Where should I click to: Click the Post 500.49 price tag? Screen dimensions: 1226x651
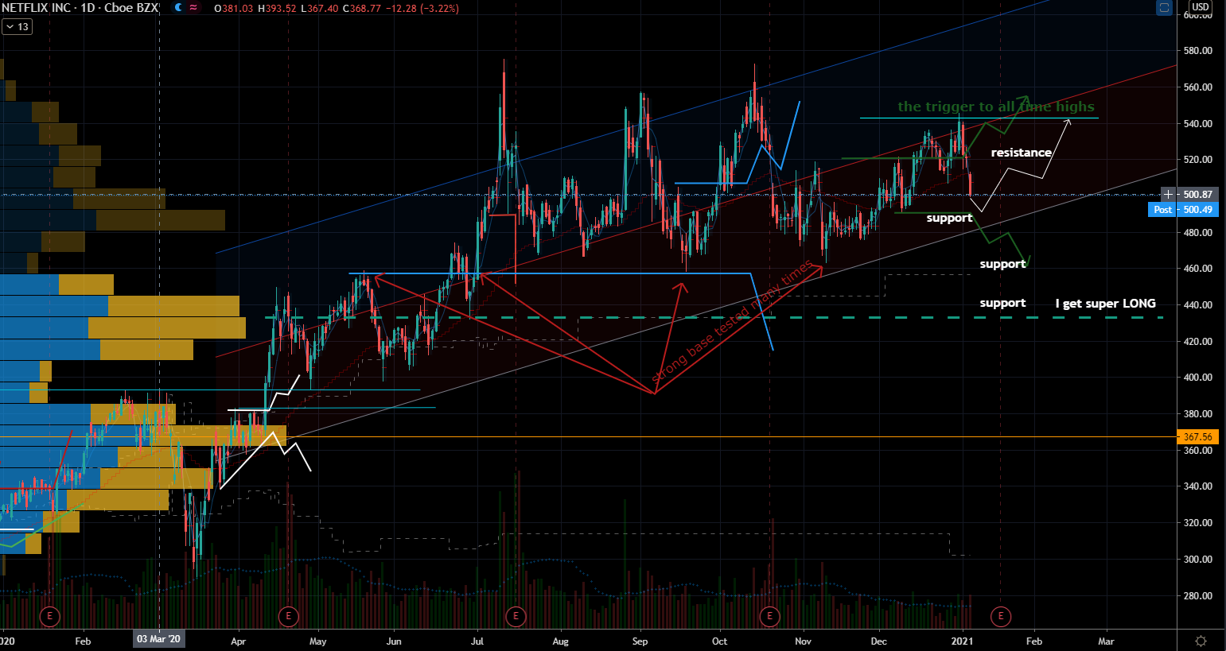[x=1182, y=210]
